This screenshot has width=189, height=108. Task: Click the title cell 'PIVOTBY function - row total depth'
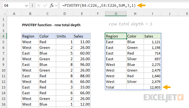[51, 25]
